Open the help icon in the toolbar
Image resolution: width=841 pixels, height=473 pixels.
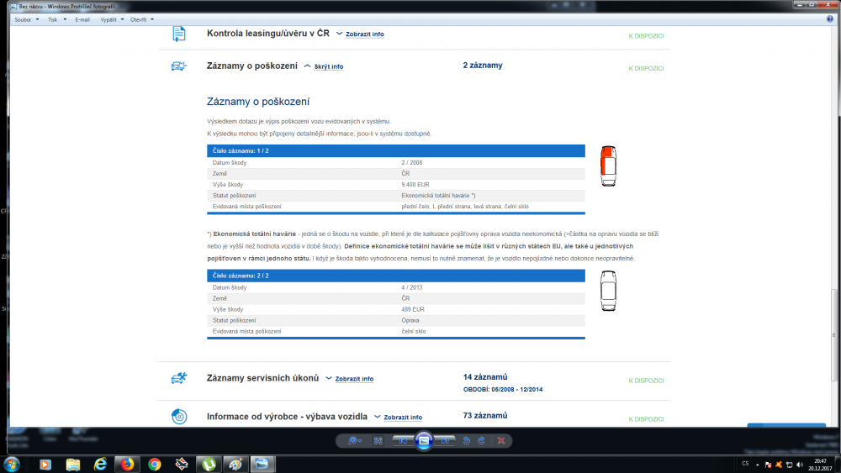pos(830,18)
